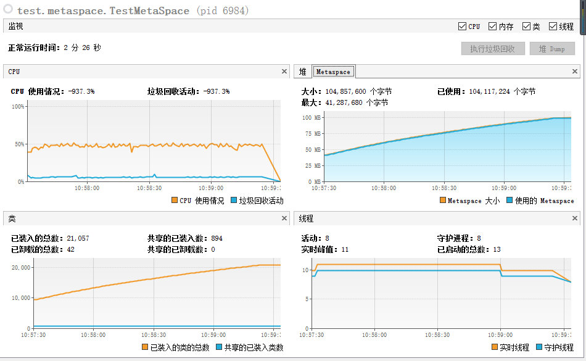
Task: Toggle the 类 checkbox
Action: (526, 26)
